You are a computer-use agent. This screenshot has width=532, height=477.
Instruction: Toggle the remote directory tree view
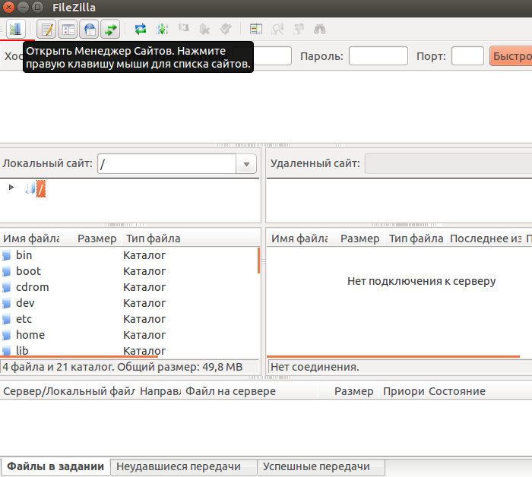coord(90,29)
